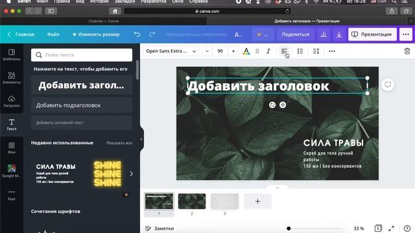This screenshot has width=415, height=233.
Task: Open the Open Sans Extra font dropdown
Action: [171, 51]
